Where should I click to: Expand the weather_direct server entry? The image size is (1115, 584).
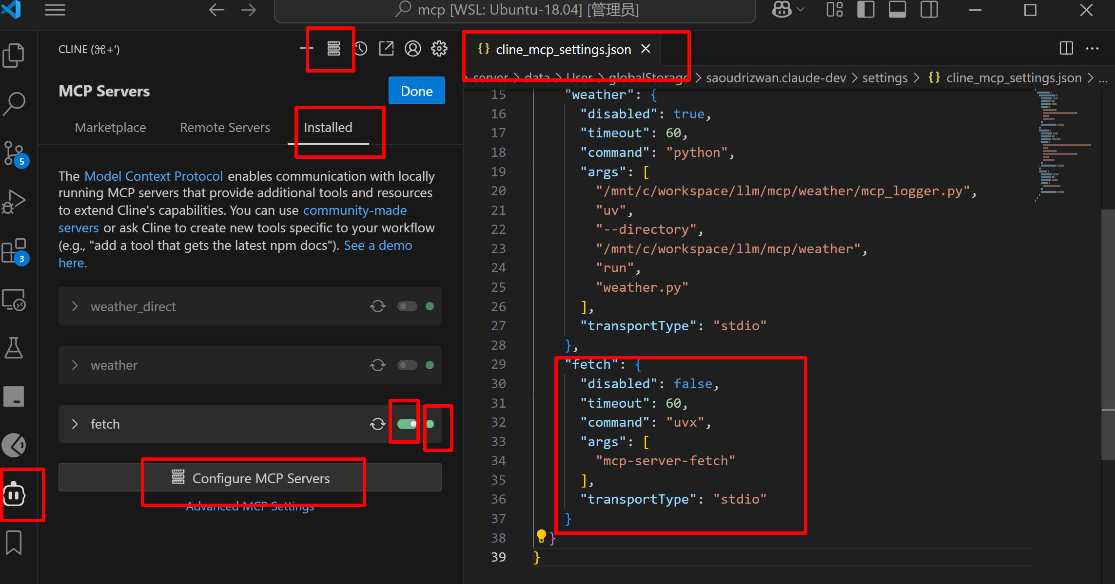(x=75, y=306)
